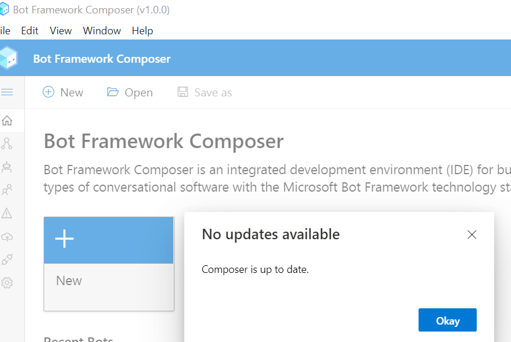Open the Notifications warning triangle icon
The width and height of the screenshot is (511, 342).
point(7,213)
